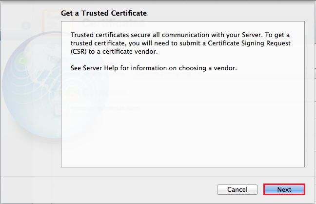
Task: Click the phrase "Certificate Signing Request"
Action: 249,43
